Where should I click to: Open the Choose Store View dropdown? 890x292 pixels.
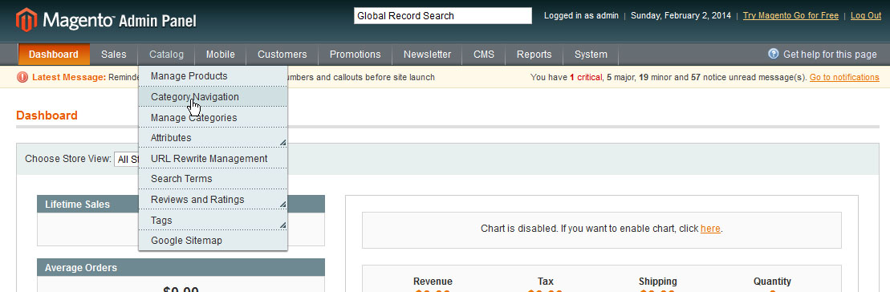(127, 160)
